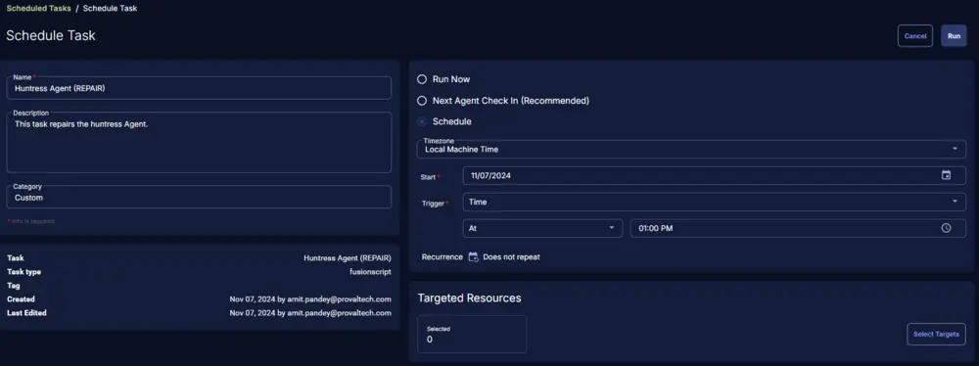Click the Select Targets button

(936, 334)
